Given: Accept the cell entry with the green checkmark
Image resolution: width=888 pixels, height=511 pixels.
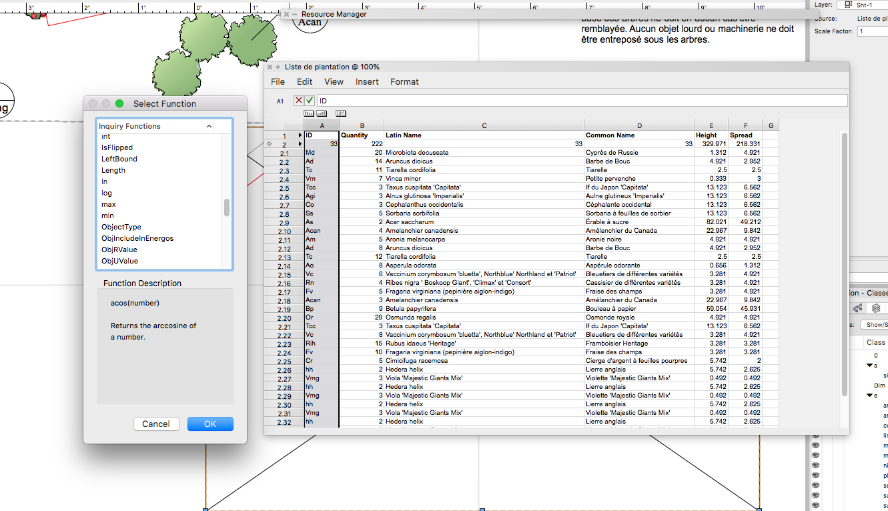Looking at the screenshot, I should point(310,101).
